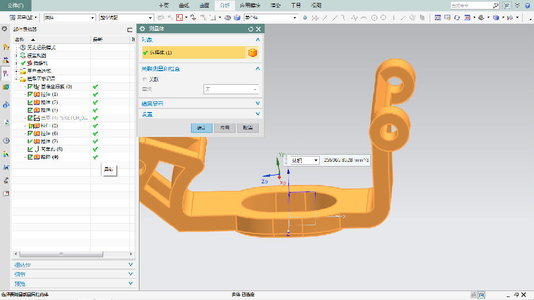The image size is (534, 300).
Task: Open the resource bar settings gear
Action: [5, 29]
